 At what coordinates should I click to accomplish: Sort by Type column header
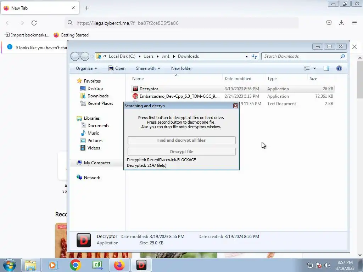(x=286, y=78)
